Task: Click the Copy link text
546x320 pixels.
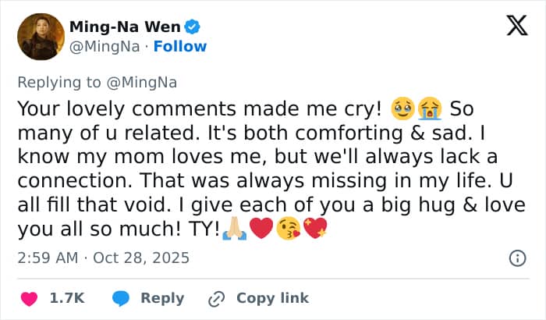Action: tap(272, 298)
